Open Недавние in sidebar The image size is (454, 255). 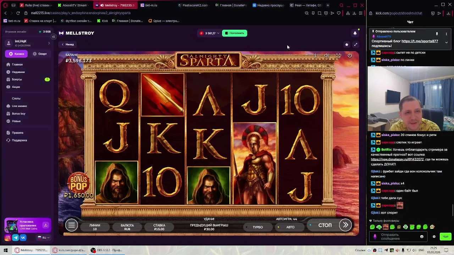[x=18, y=72]
